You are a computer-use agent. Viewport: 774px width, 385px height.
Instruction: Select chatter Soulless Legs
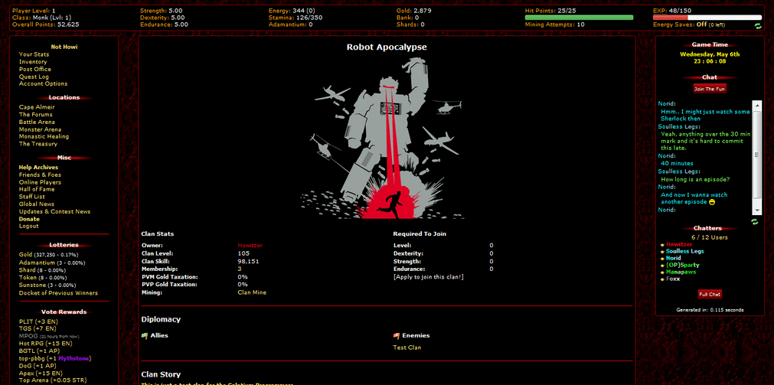(685, 251)
